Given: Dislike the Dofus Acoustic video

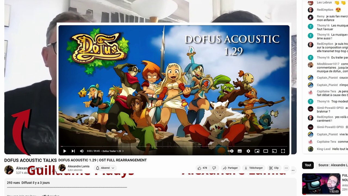Looking at the screenshot, I should [x=214, y=168].
